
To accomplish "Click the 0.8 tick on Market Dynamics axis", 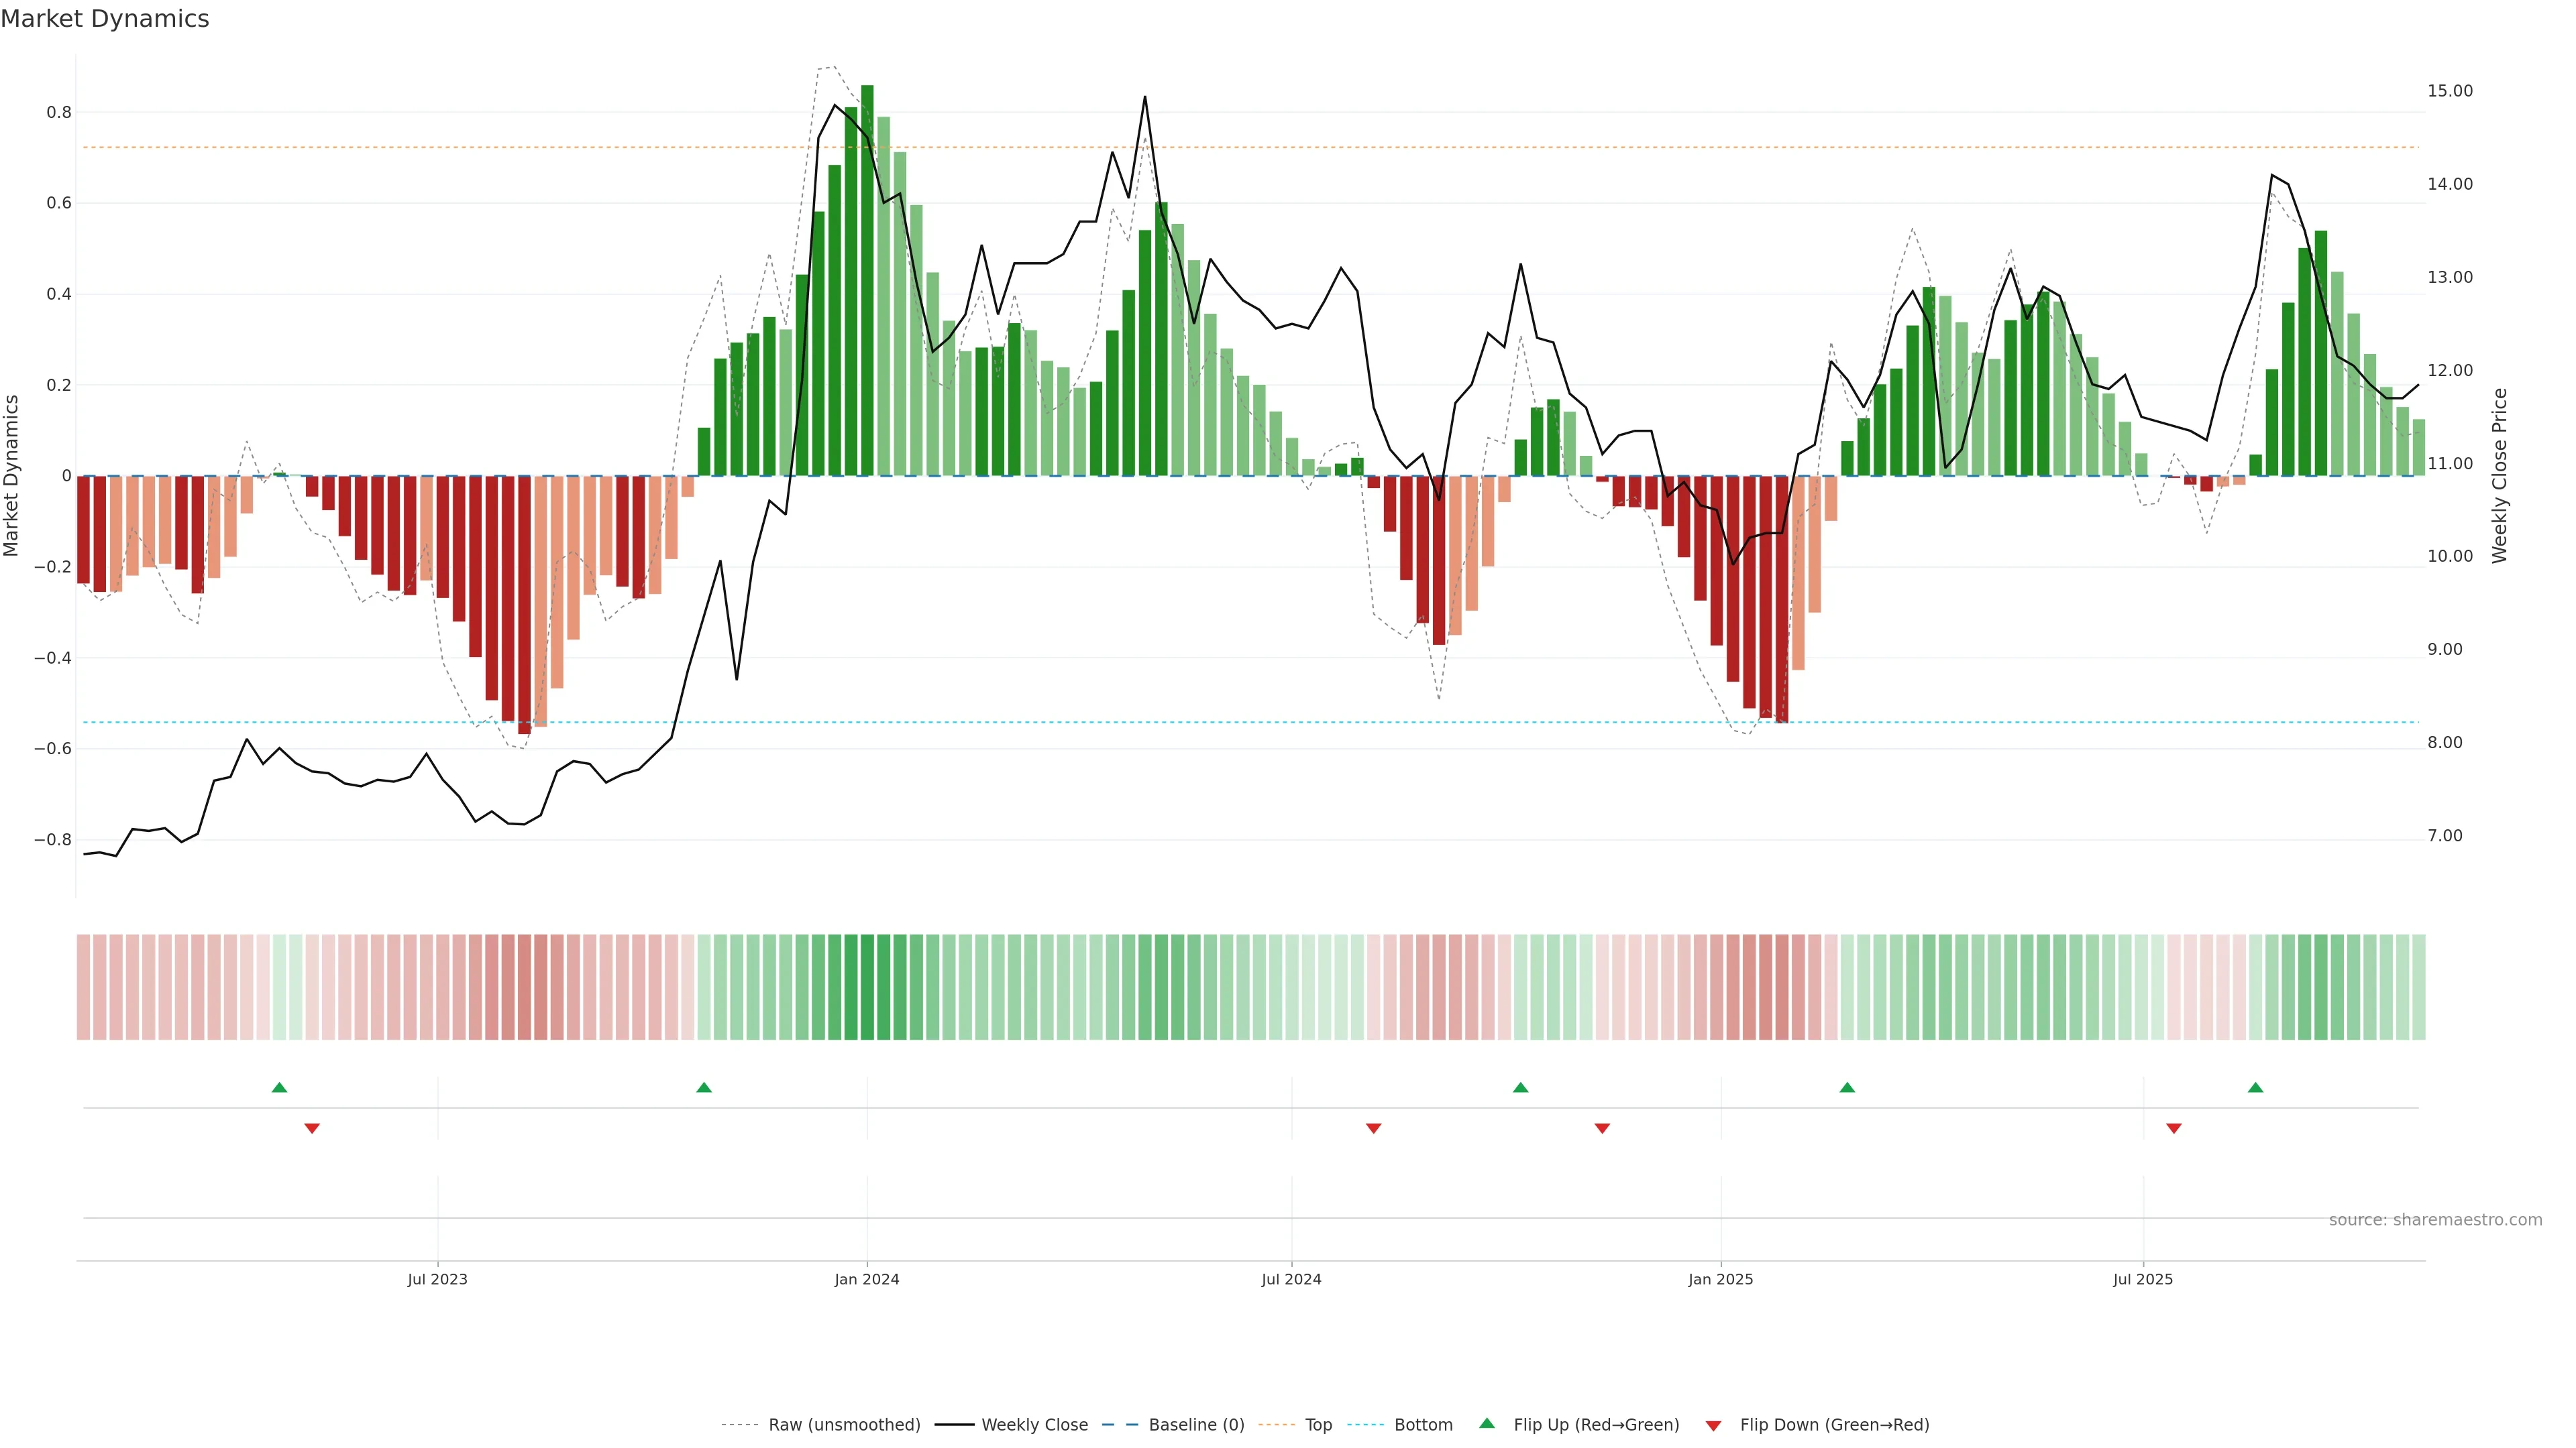I will coord(59,113).
